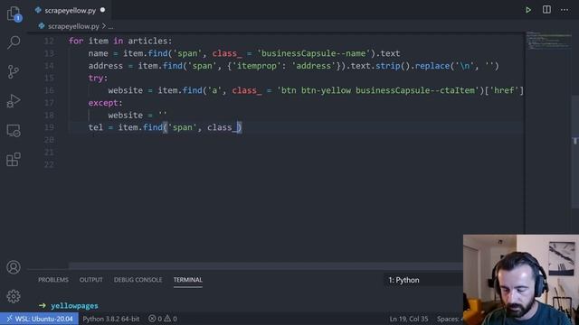Click the errors count icon in status bar
Screen dimensions: 579x325
point(152,319)
